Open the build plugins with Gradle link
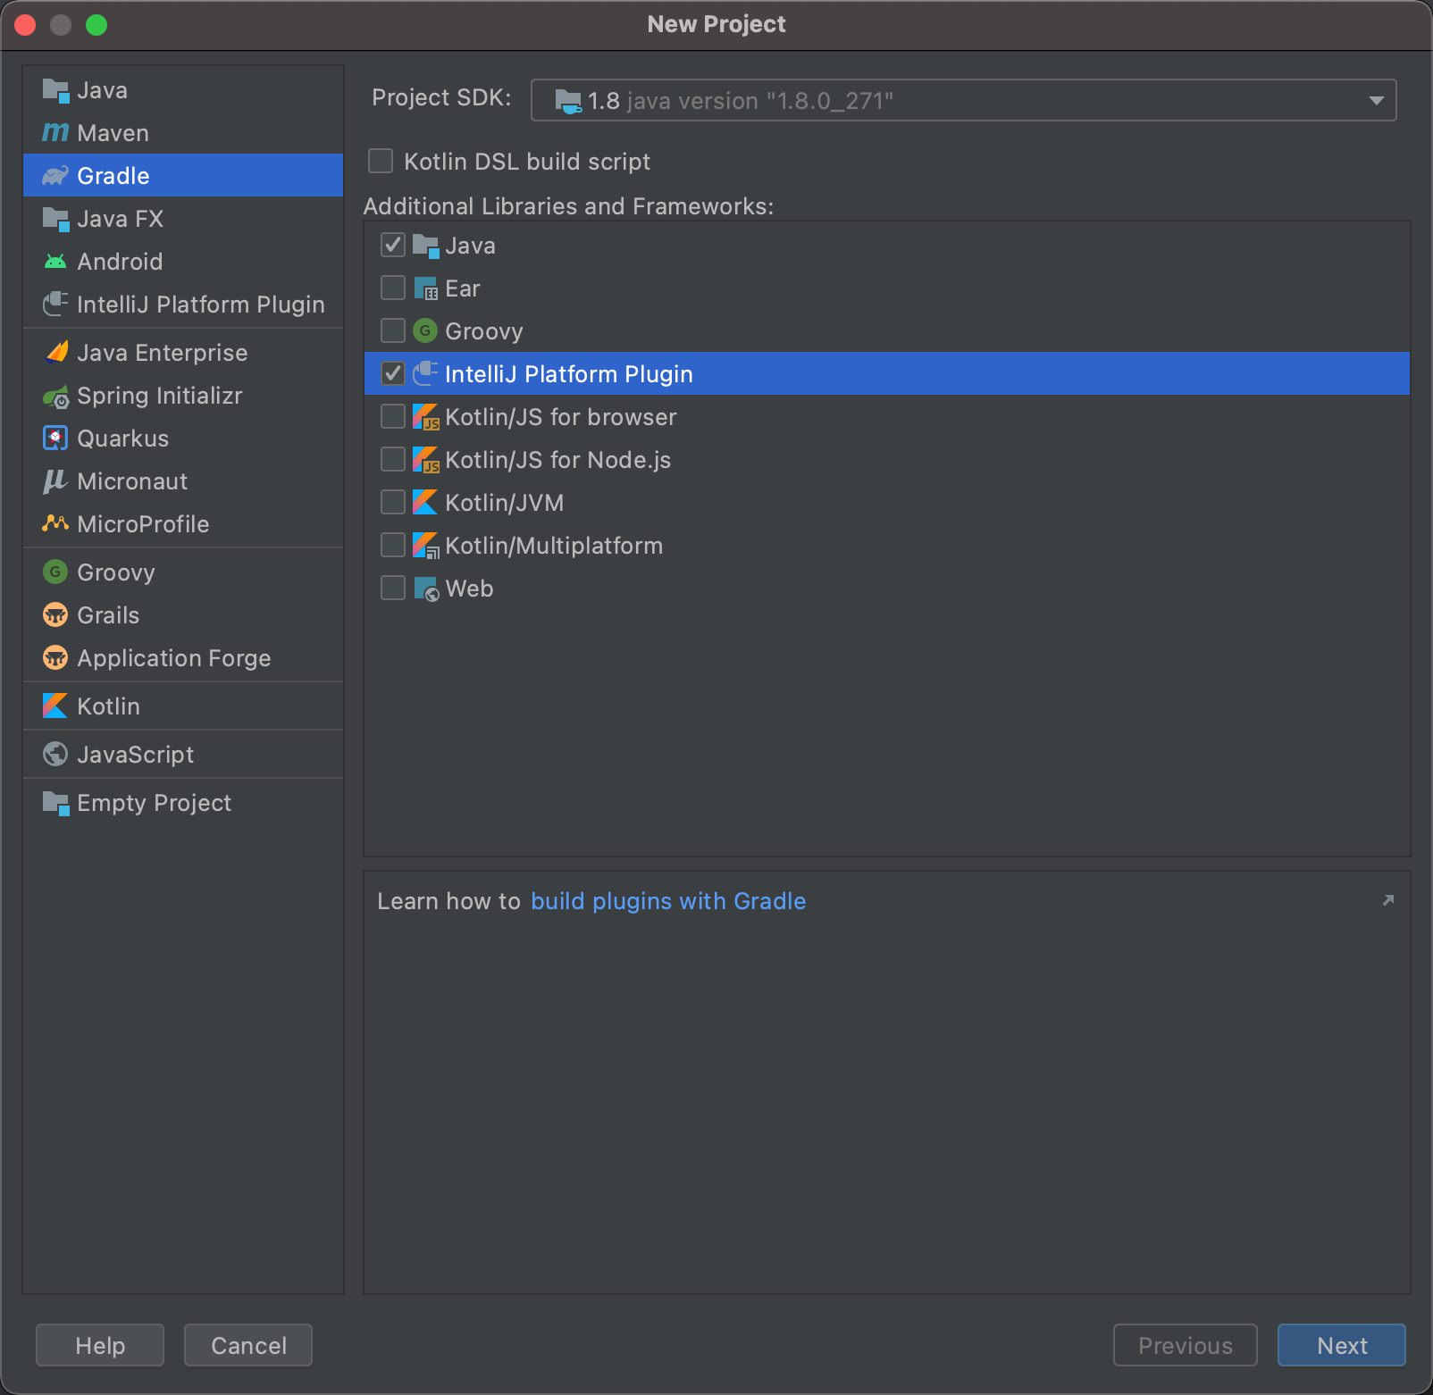Viewport: 1433px width, 1395px height. [668, 900]
